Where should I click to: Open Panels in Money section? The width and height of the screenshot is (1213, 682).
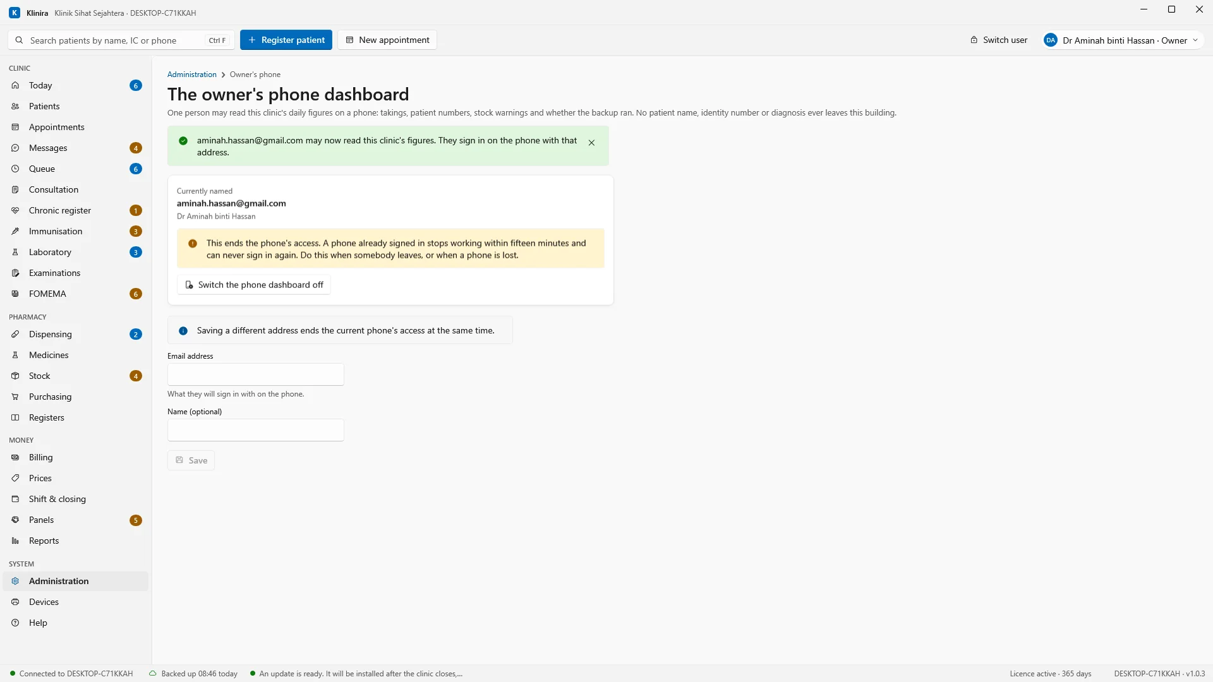(76, 520)
